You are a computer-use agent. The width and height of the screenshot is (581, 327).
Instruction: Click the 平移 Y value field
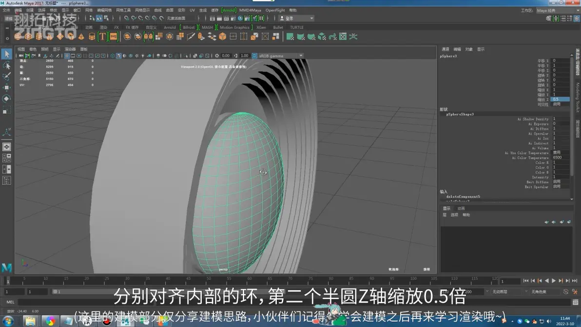click(x=560, y=66)
